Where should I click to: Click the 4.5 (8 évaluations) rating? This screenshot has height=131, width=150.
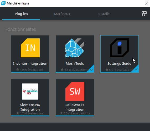click(x=75, y=70)
